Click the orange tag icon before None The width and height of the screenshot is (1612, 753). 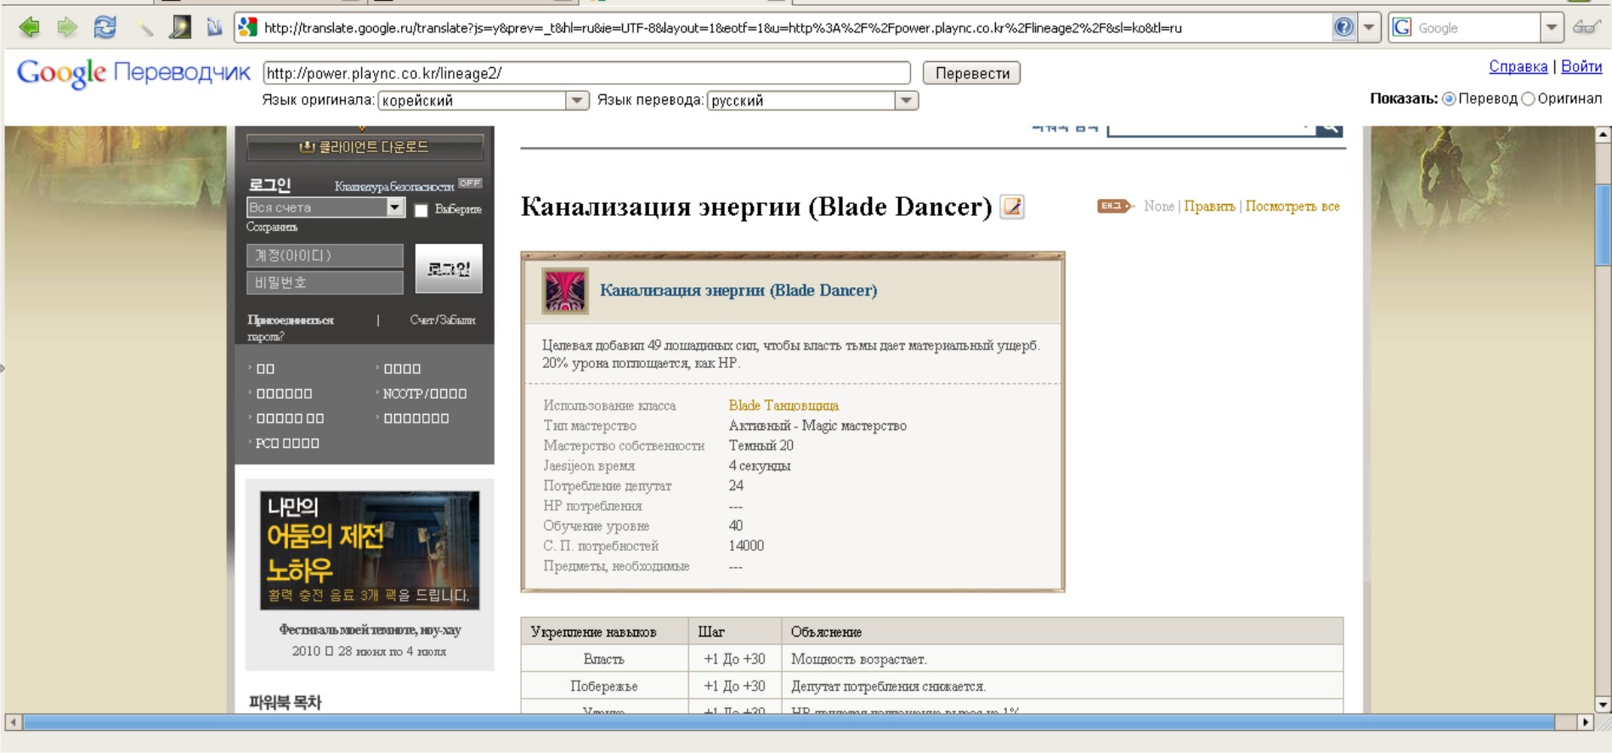pos(1116,206)
